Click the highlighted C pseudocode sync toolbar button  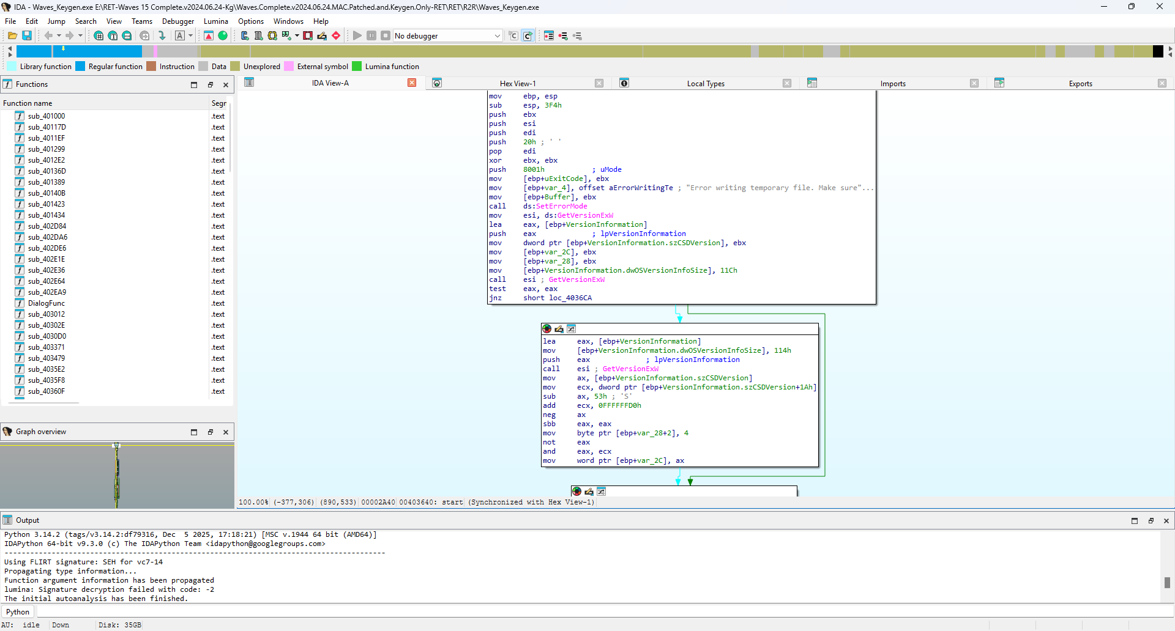pyautogui.click(x=528, y=36)
